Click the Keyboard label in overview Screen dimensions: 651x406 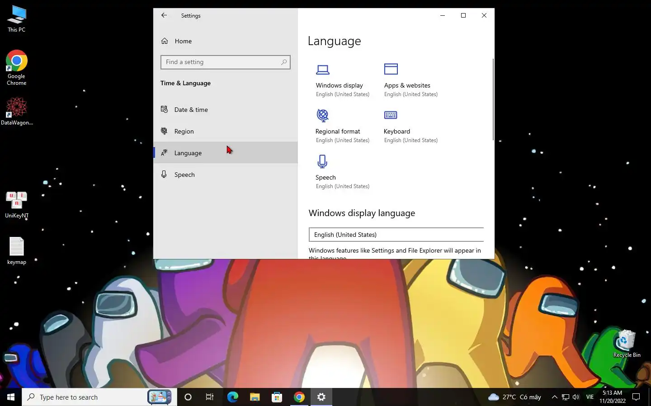pos(396,131)
